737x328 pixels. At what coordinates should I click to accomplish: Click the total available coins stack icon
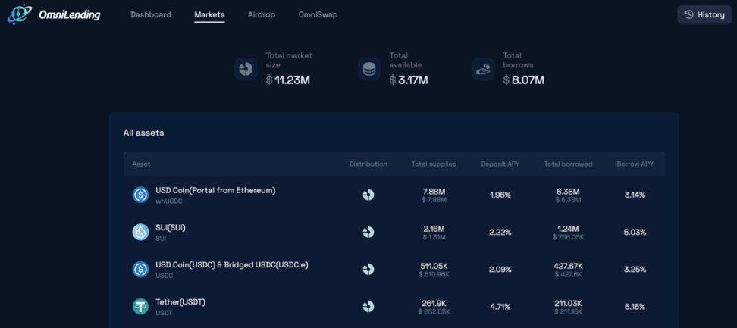(x=369, y=69)
